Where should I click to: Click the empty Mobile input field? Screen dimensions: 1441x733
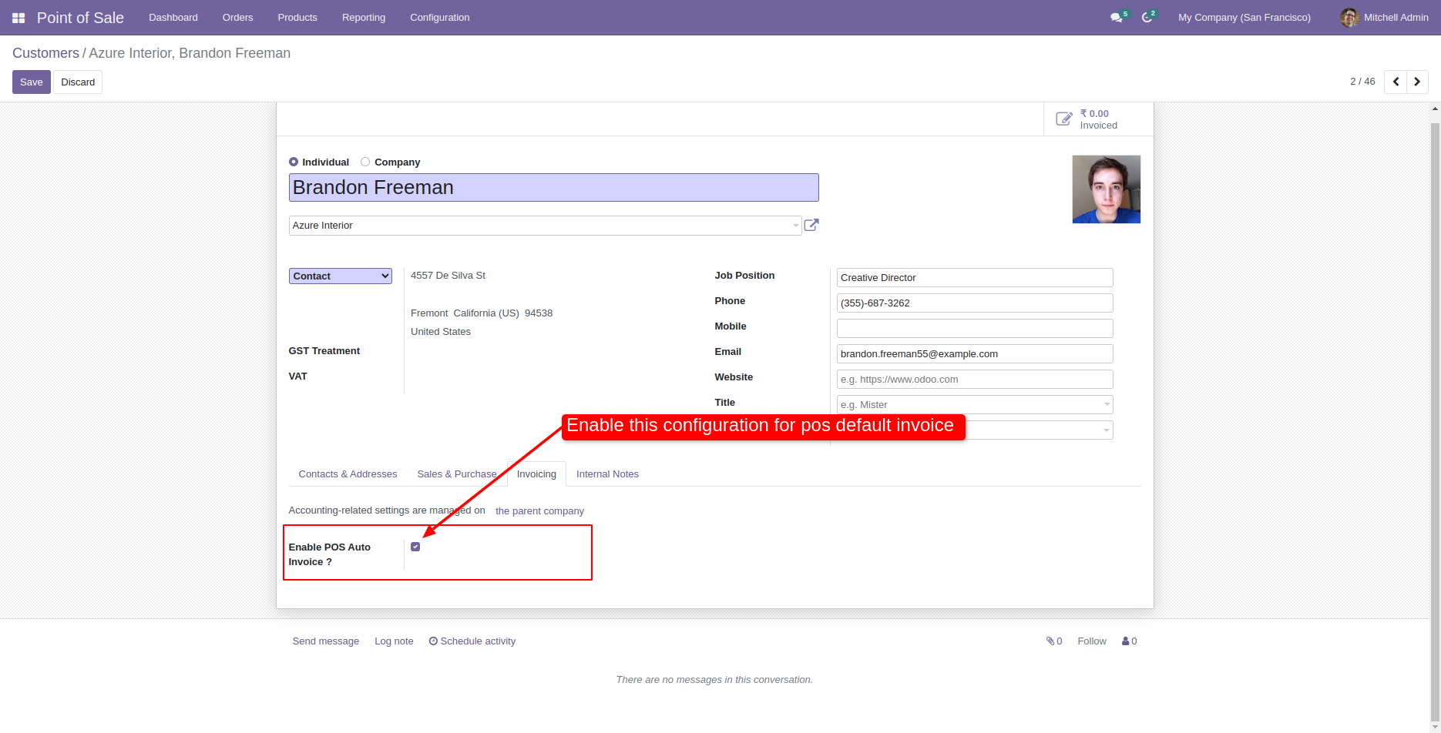975,328
